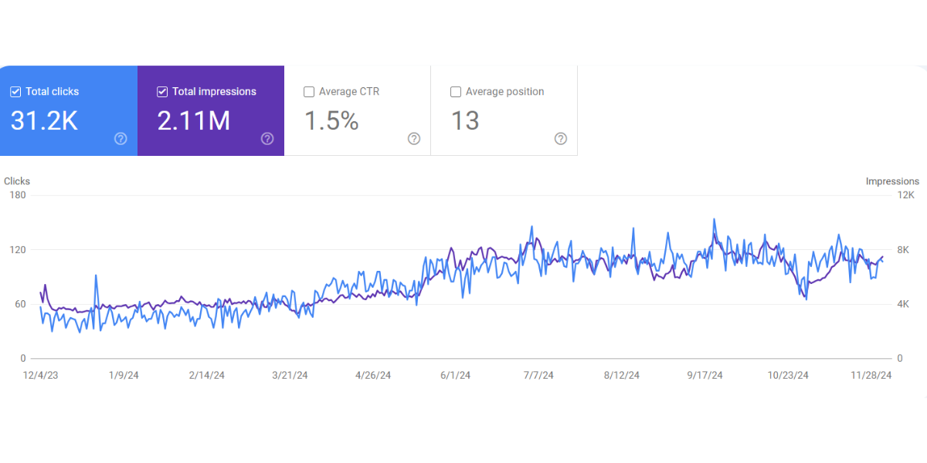Click the Impressions axis title
This screenshot has width=927, height=463.
coord(892,181)
